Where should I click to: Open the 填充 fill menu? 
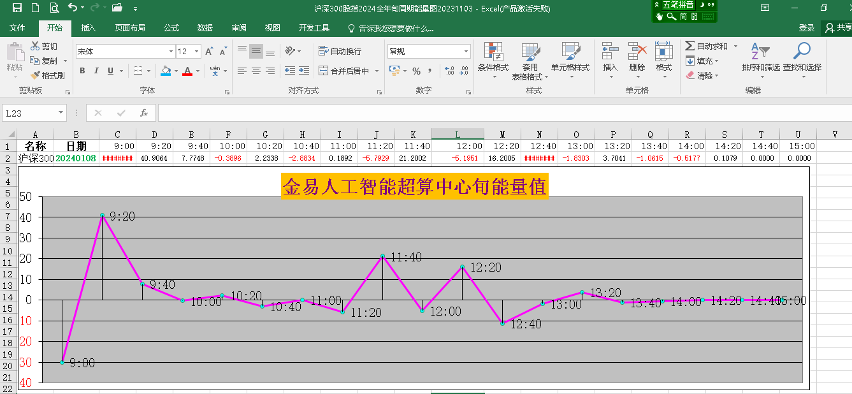(x=702, y=61)
